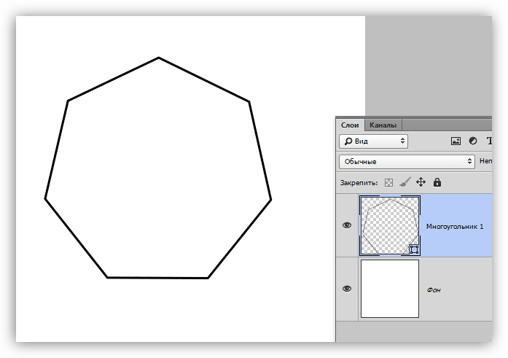
Task: Select the Фон layer thumbnail
Action: click(x=390, y=289)
